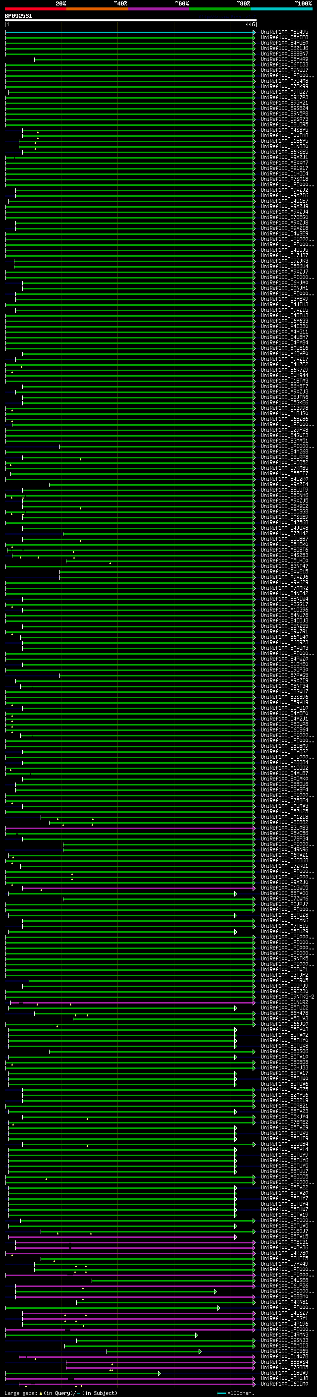Open hit UniRef100_Q6YKA9

[x=284, y=59]
